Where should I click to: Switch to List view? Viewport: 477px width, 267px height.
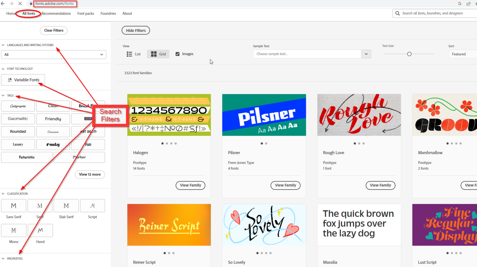coord(134,54)
